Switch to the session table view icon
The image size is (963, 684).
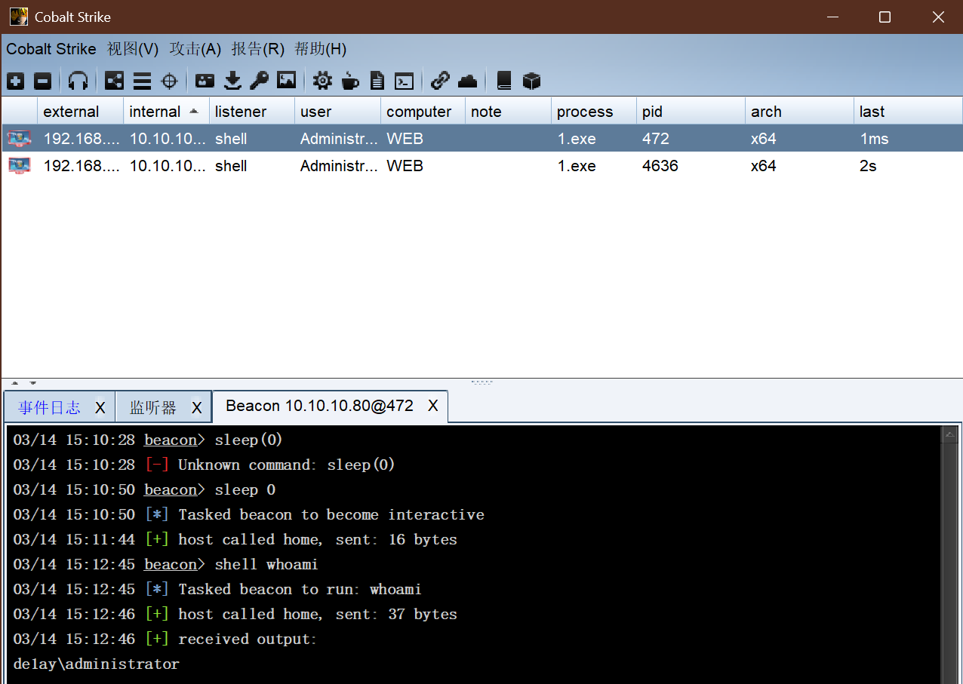[x=142, y=81]
